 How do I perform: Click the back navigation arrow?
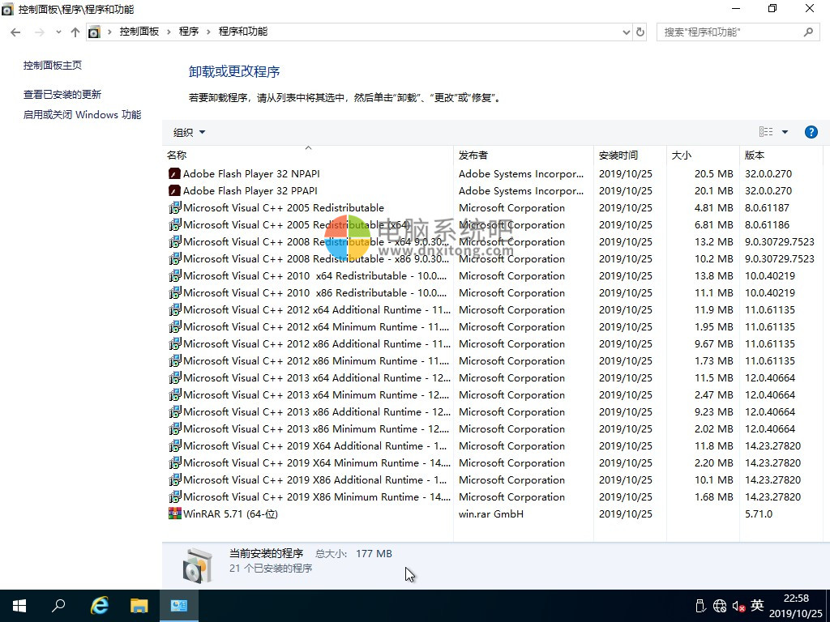click(16, 32)
